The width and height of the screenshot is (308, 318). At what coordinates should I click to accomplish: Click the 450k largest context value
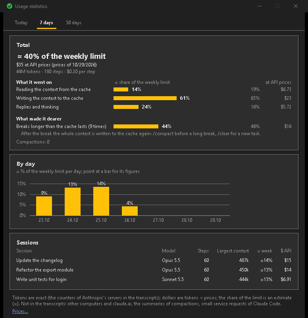[244, 270]
